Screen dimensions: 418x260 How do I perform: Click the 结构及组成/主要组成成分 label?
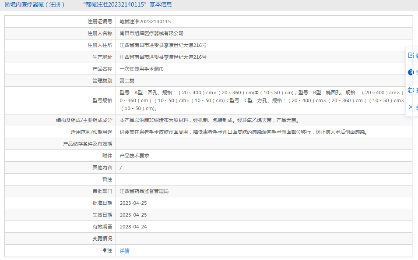tap(84, 120)
